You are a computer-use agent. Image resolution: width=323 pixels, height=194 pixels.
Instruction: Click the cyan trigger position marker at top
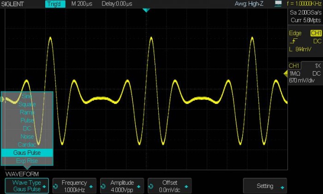click(x=146, y=10)
